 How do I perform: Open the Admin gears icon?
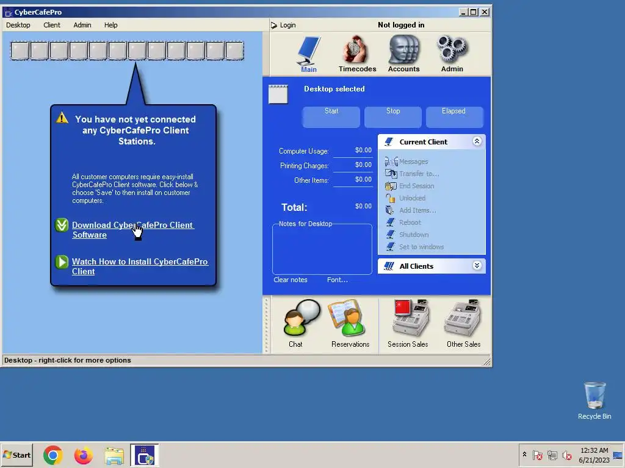[x=452, y=49]
